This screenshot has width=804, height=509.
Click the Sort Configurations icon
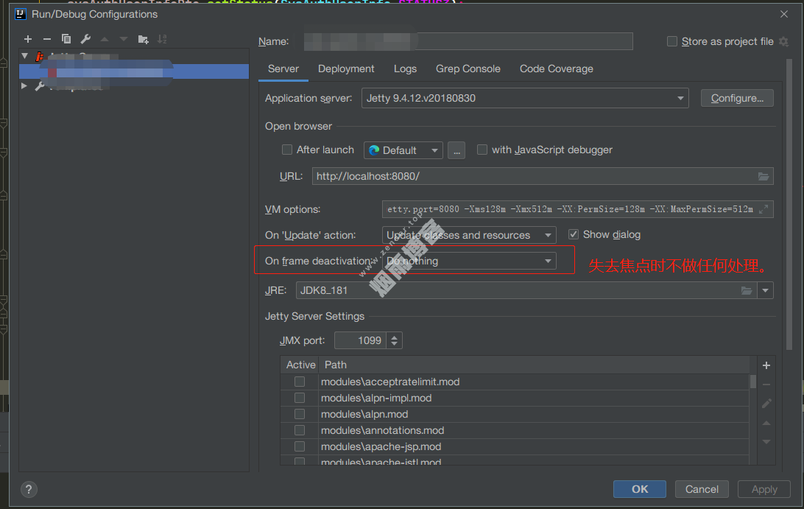162,39
